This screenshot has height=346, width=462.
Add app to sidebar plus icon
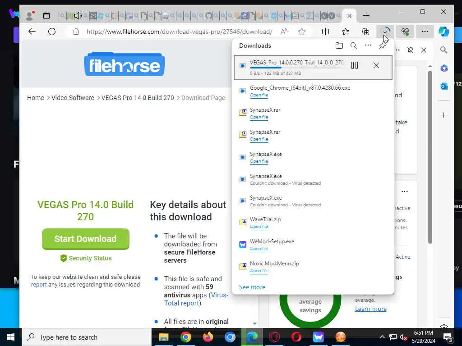tap(444, 115)
